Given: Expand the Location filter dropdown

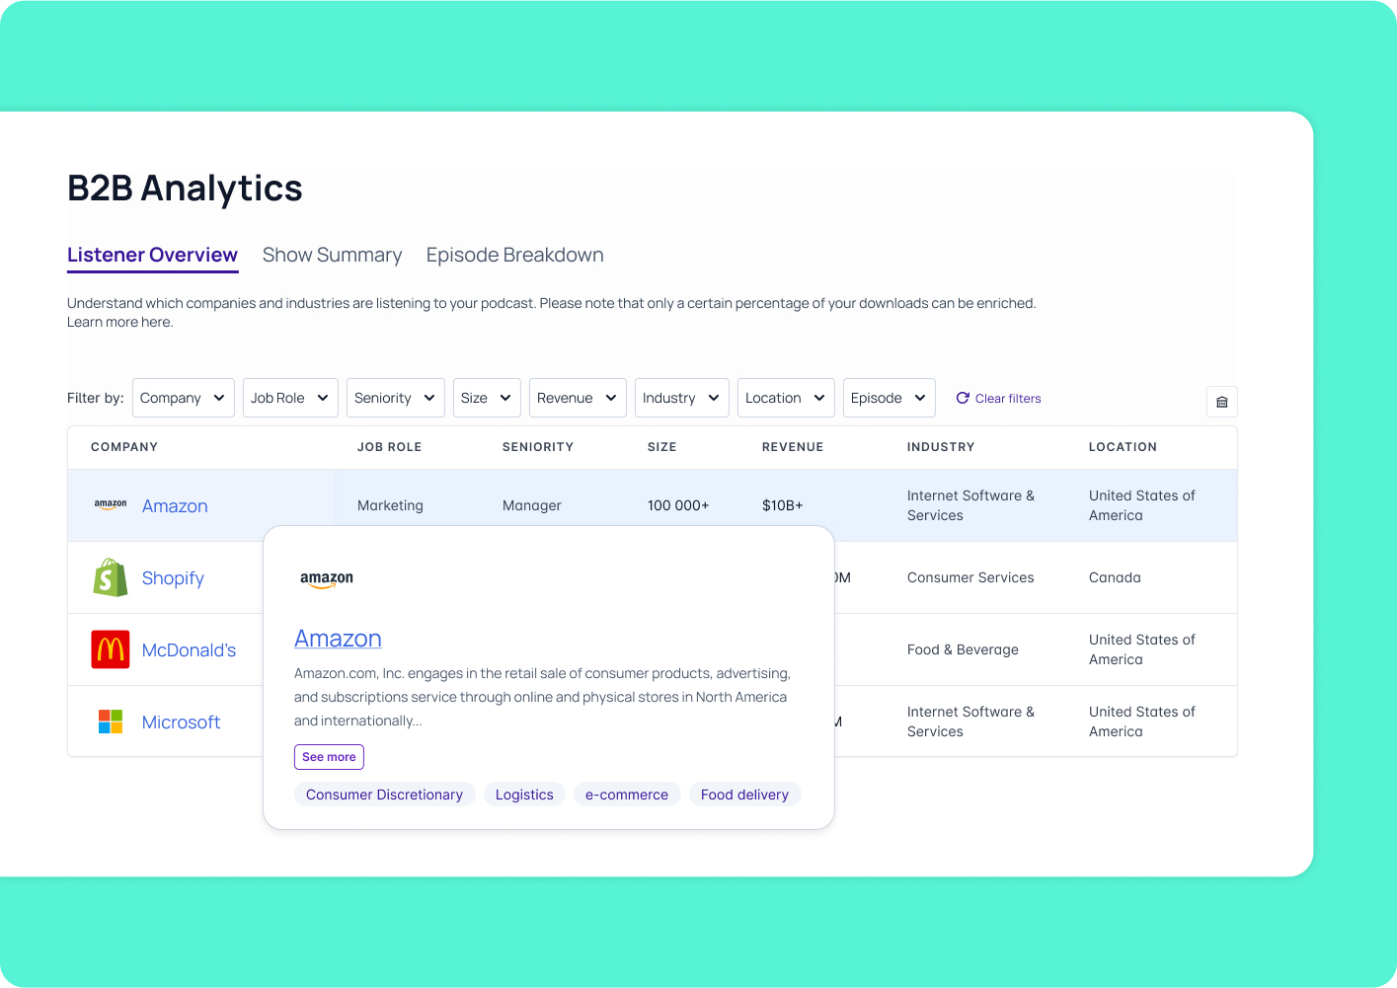Looking at the screenshot, I should pos(786,398).
